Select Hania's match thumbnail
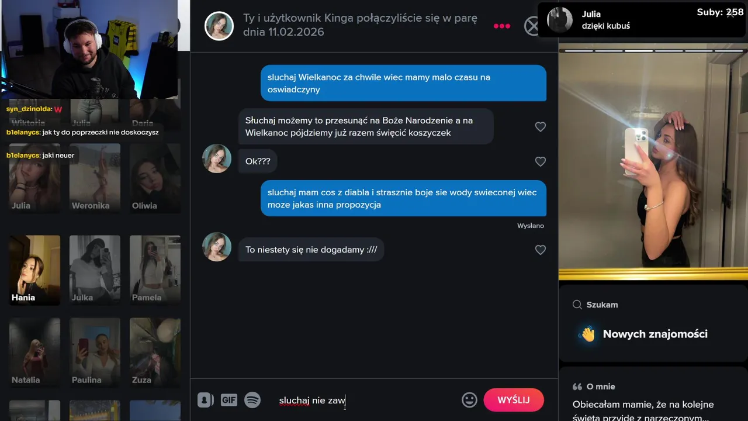The width and height of the screenshot is (748, 421). tap(34, 270)
